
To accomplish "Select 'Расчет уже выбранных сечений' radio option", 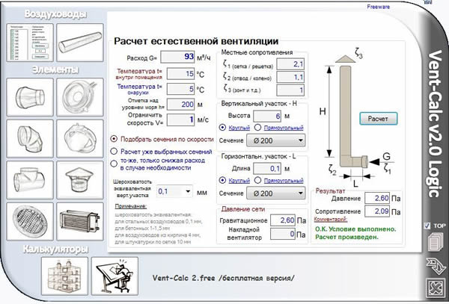I will 114,152.
